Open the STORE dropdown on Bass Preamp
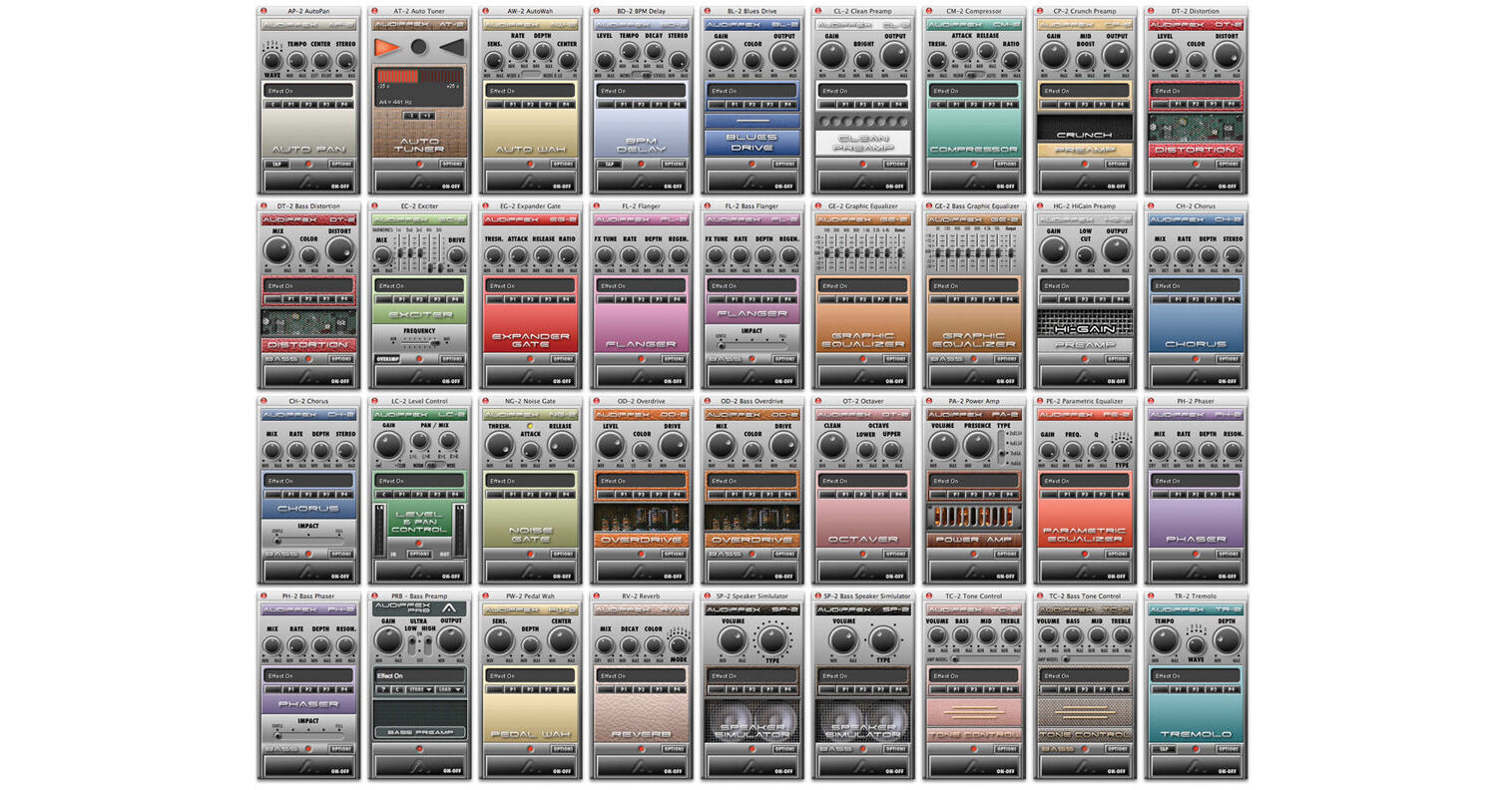 click(x=420, y=689)
